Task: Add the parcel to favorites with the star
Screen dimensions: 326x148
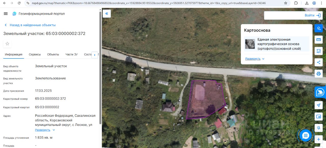Action: (x=7, y=44)
